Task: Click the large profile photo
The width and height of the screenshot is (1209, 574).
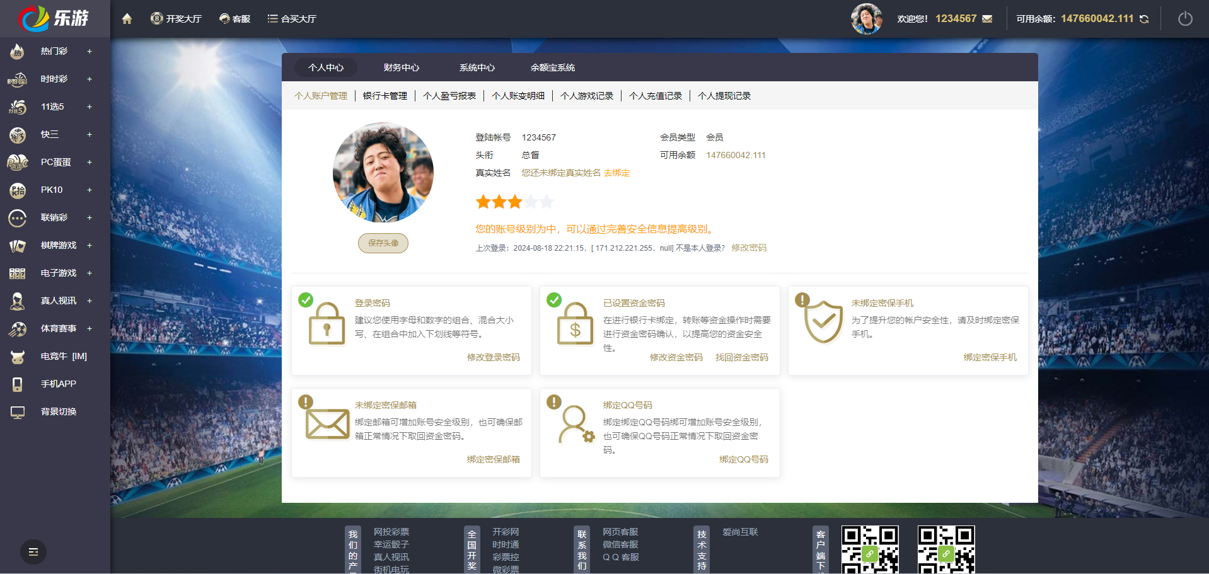Action: click(x=383, y=172)
